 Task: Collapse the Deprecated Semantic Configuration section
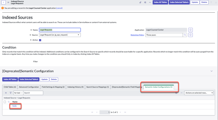click(211, 71)
